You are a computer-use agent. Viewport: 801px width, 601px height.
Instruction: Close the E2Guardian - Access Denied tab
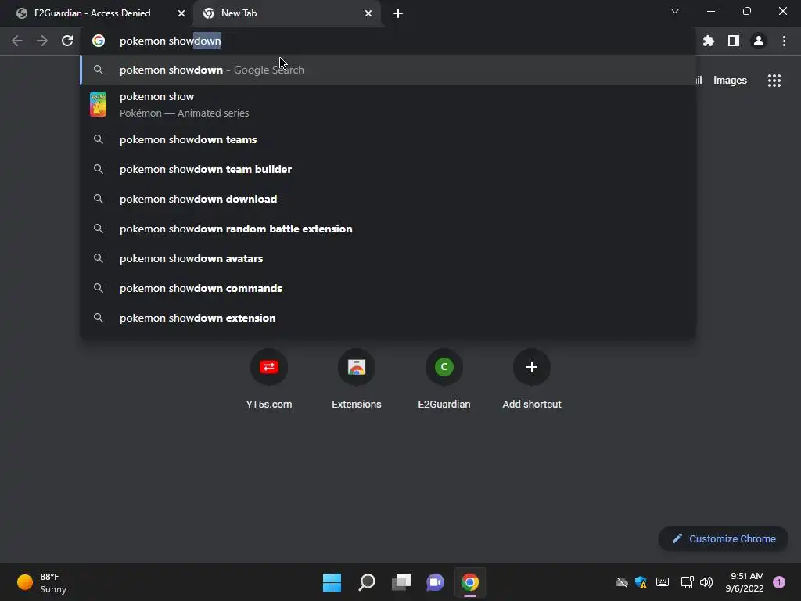181,13
